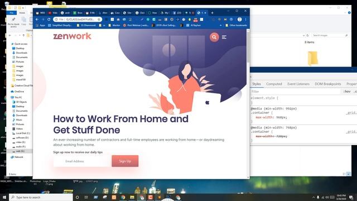Select Quick access in navigation pane
The height and width of the screenshot is (201, 357).
coord(19,44)
